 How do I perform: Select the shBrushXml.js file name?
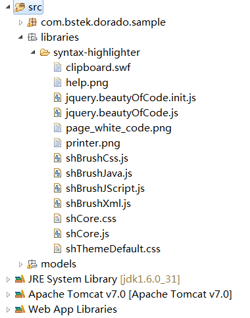pyautogui.click(x=98, y=204)
